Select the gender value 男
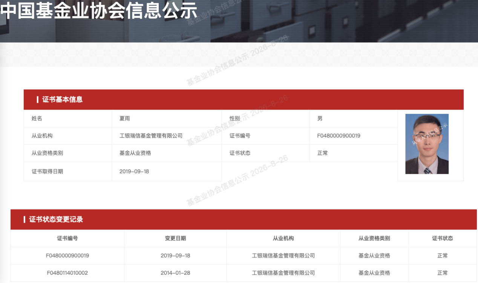478x283 pixels. click(x=320, y=118)
